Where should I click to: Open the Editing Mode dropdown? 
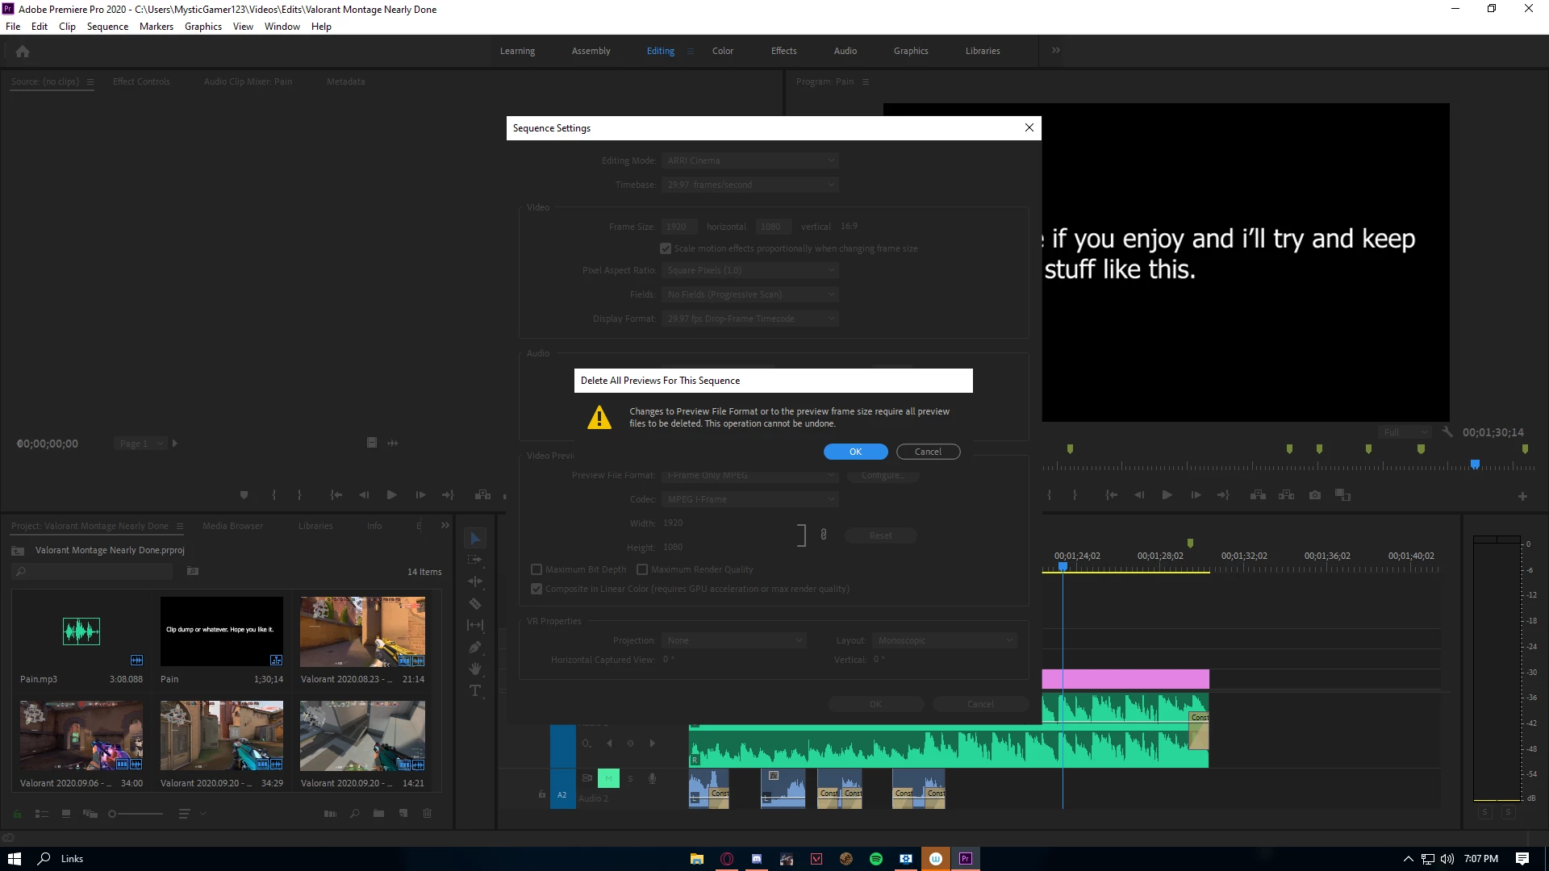click(749, 160)
